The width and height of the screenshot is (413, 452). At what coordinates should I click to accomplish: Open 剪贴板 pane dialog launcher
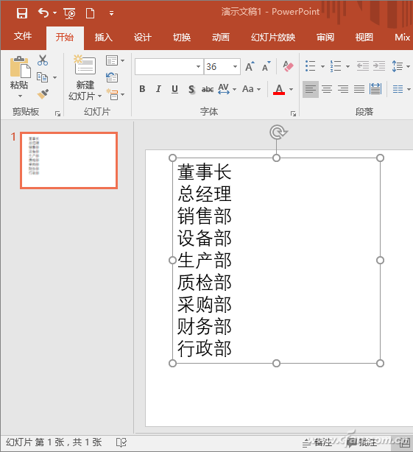click(57, 113)
